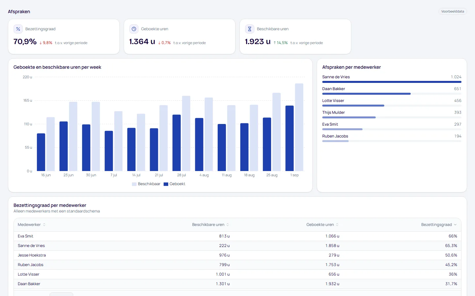Click the 1.923 u available hours value
Image resolution: width=475 pixels, height=296 pixels.
(258, 42)
